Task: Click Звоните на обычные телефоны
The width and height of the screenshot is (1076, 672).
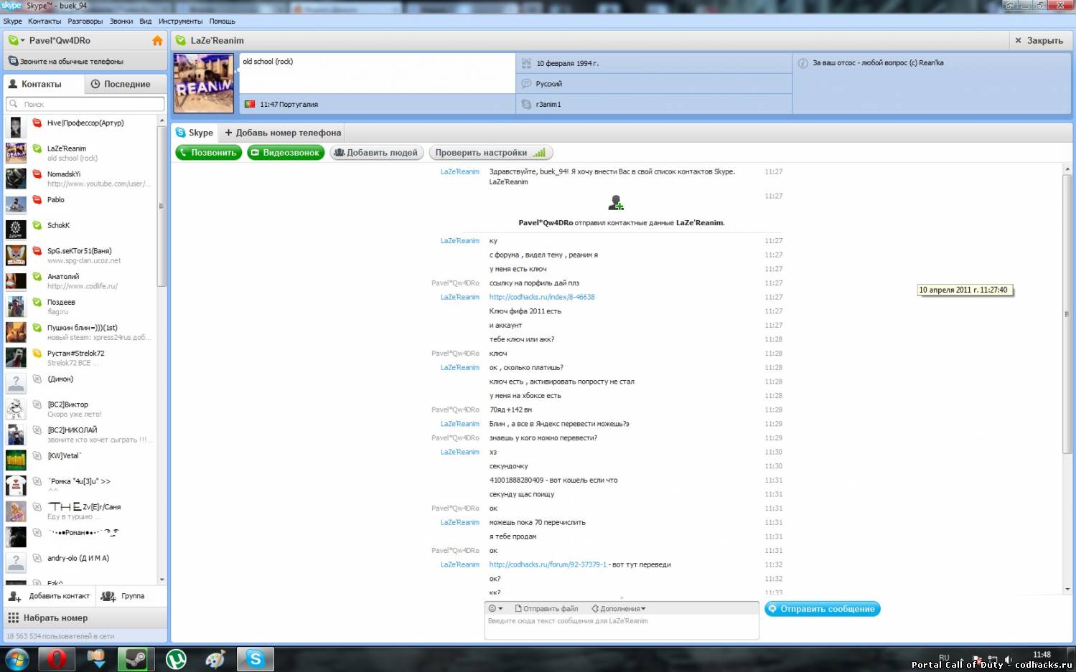Action: tap(85, 62)
